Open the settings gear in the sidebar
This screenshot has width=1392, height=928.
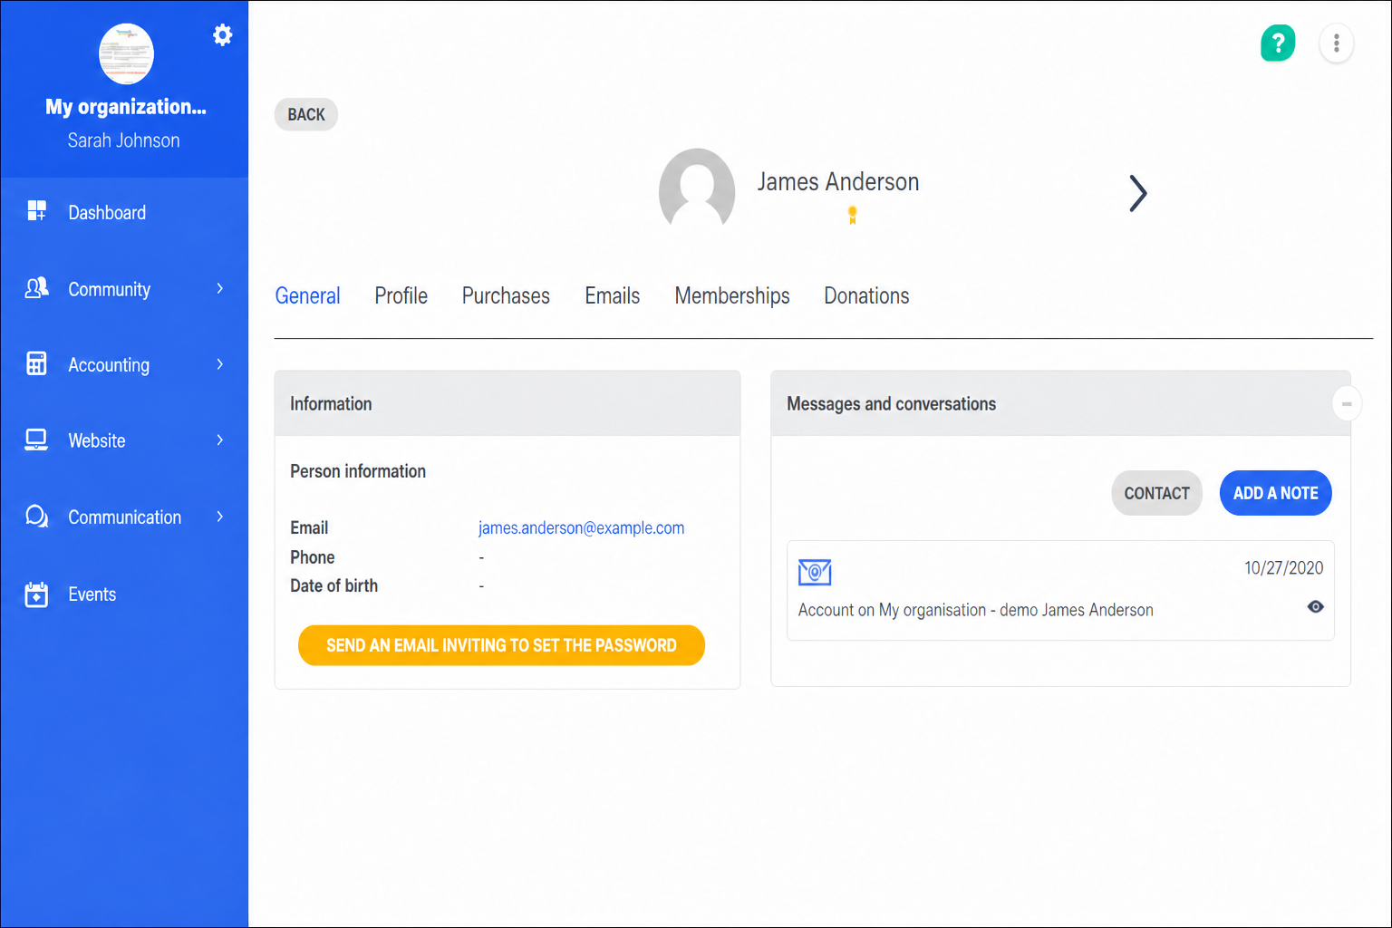click(222, 35)
